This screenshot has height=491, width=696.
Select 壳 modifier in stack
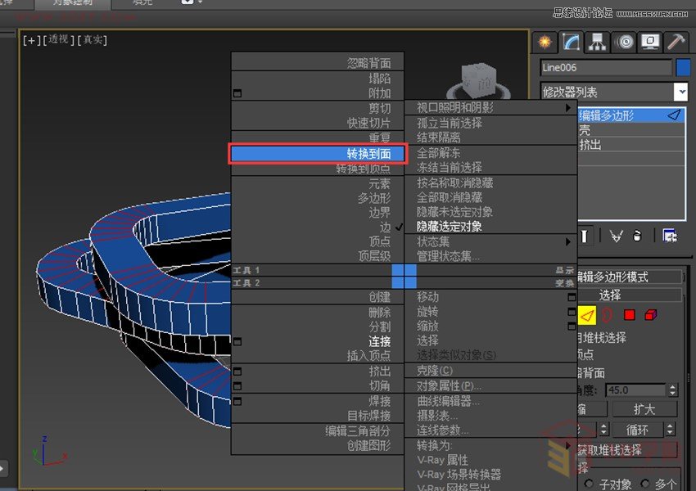pyautogui.click(x=631, y=130)
